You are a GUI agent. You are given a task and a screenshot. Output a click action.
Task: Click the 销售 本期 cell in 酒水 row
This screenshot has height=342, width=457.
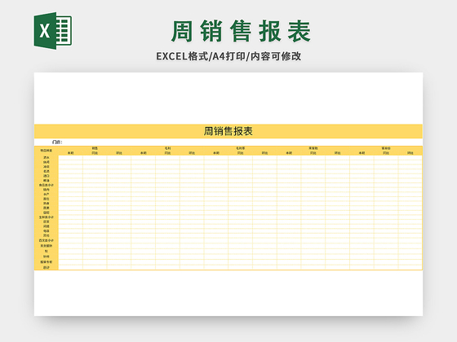pos(70,158)
